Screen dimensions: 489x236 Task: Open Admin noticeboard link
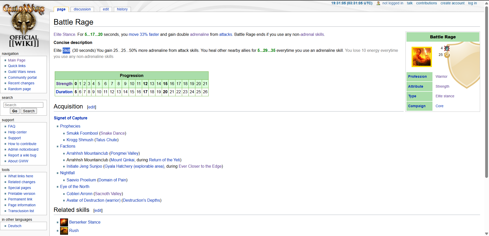pos(23,149)
